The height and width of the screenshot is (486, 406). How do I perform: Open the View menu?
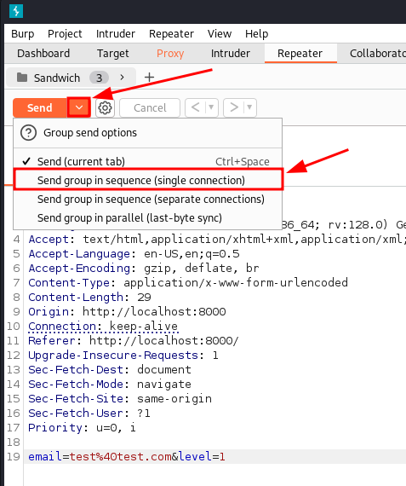click(x=220, y=33)
